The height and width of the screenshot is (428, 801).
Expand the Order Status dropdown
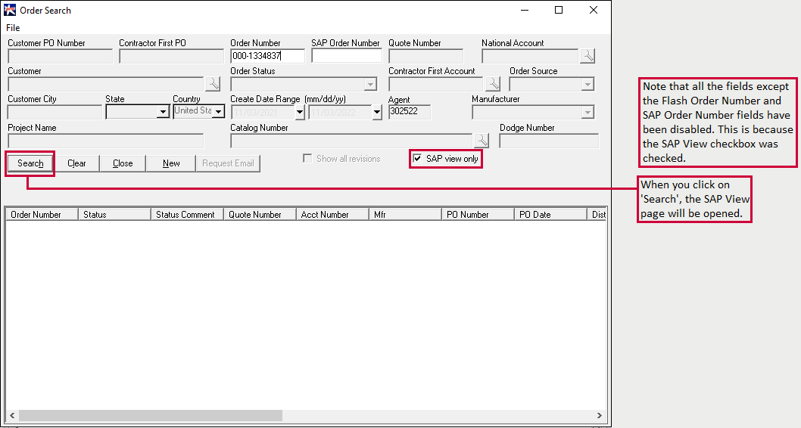point(370,85)
